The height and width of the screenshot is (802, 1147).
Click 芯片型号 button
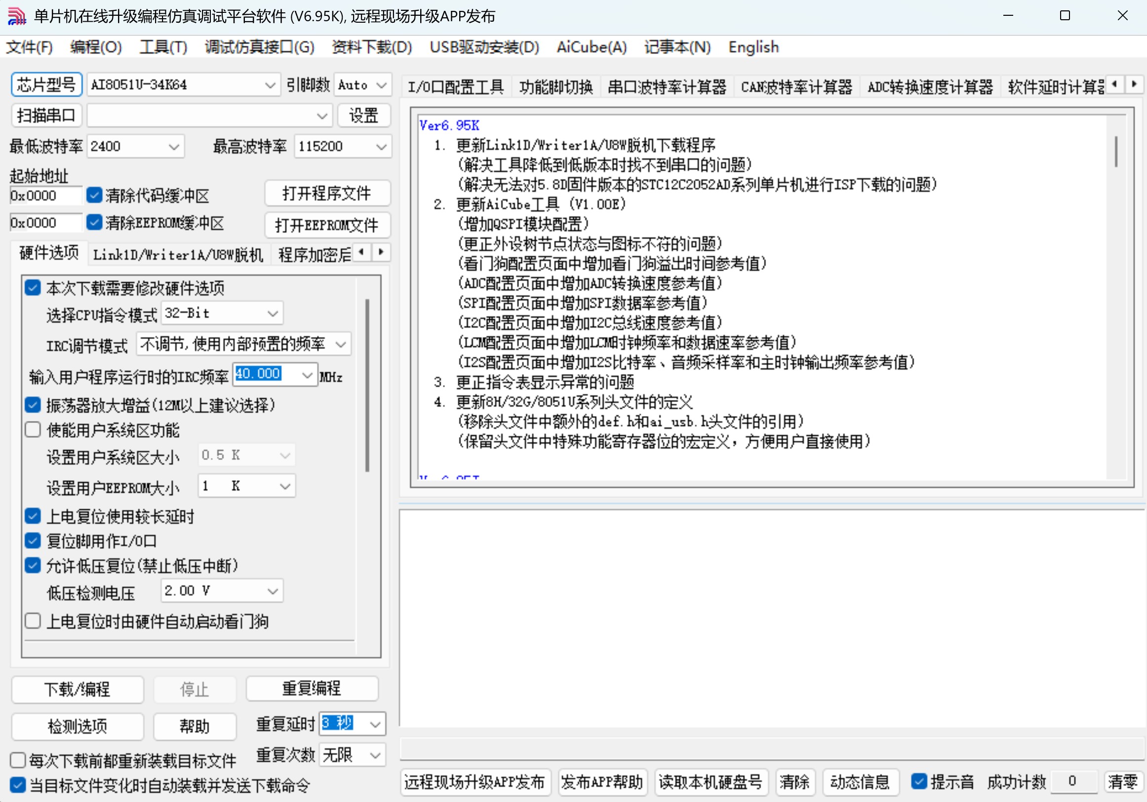(x=46, y=85)
